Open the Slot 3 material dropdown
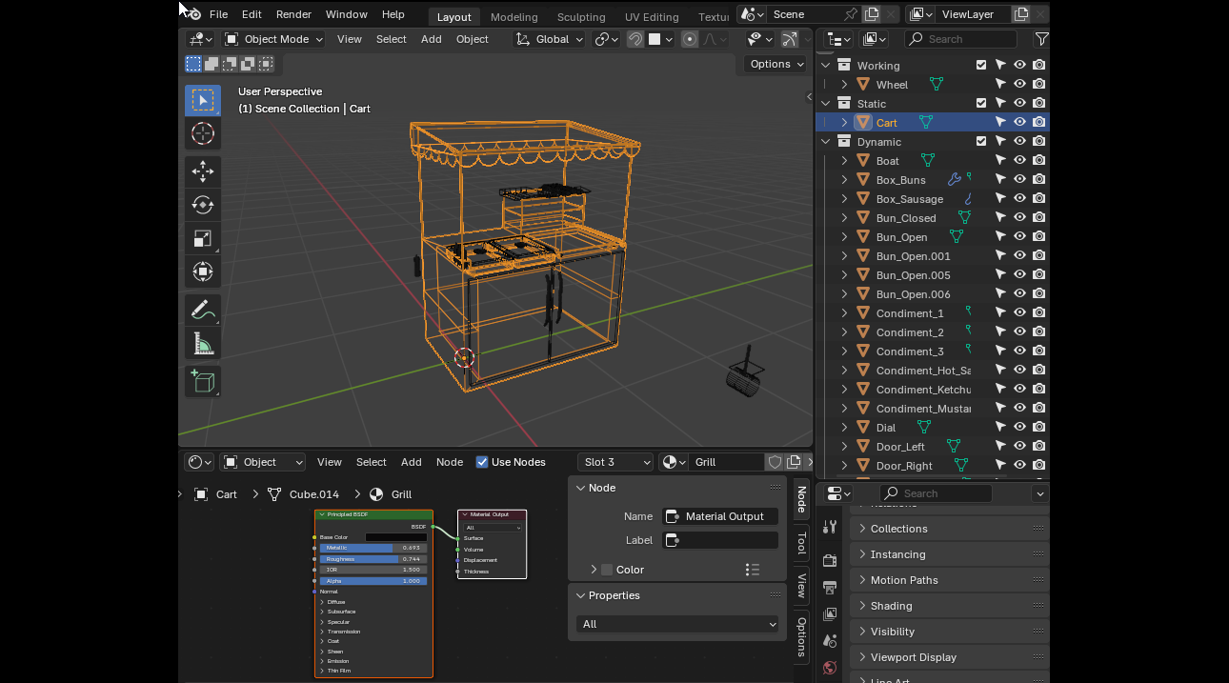Screen dimensions: 1229x683 click(x=615, y=462)
